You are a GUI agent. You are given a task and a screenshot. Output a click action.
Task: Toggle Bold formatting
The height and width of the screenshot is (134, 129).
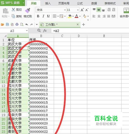click(x=38, y=16)
